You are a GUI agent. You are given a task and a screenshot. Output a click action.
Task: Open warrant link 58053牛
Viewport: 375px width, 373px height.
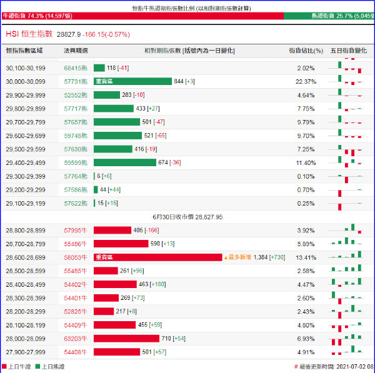[76, 257]
